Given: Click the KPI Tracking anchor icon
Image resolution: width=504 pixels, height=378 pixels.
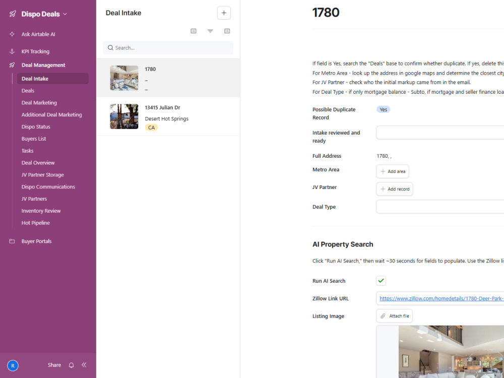Looking at the screenshot, I should pos(12,51).
